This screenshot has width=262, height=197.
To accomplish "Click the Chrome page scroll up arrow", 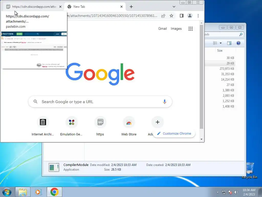I will (x=201, y=23).
